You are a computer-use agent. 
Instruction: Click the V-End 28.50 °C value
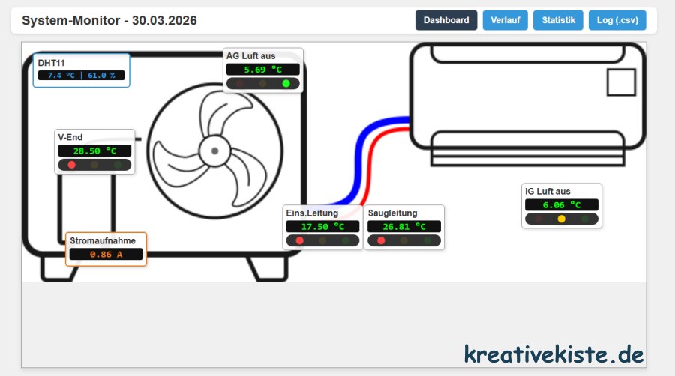(94, 151)
